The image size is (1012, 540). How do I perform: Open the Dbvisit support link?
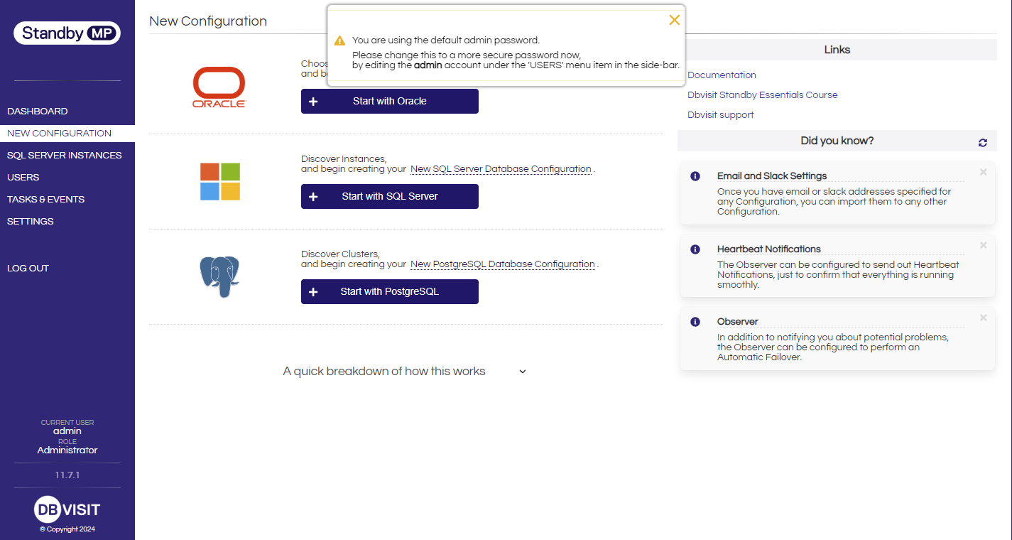tap(721, 115)
